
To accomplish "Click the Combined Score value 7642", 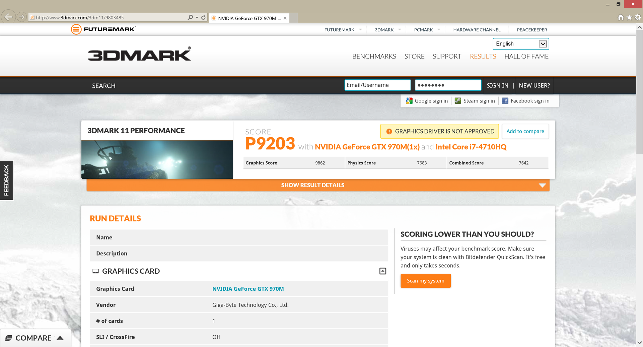I will coord(523,163).
